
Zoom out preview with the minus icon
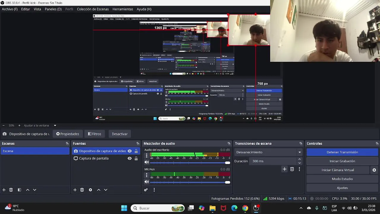click(x=3, y=125)
